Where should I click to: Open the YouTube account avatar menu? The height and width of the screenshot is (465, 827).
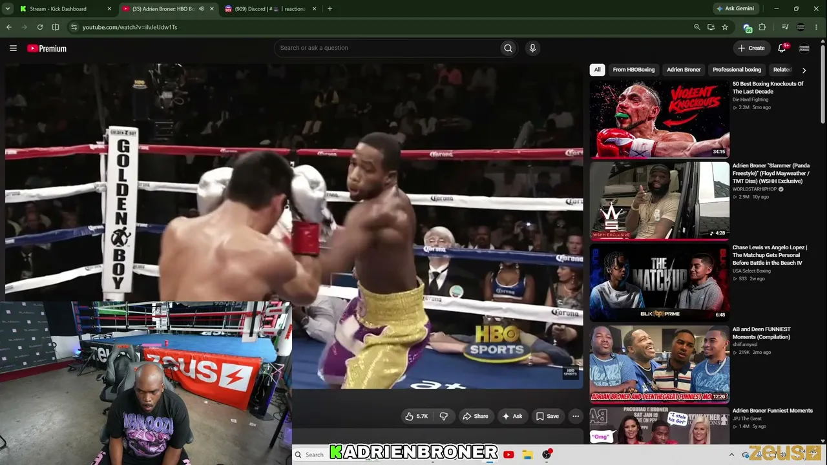click(x=804, y=48)
